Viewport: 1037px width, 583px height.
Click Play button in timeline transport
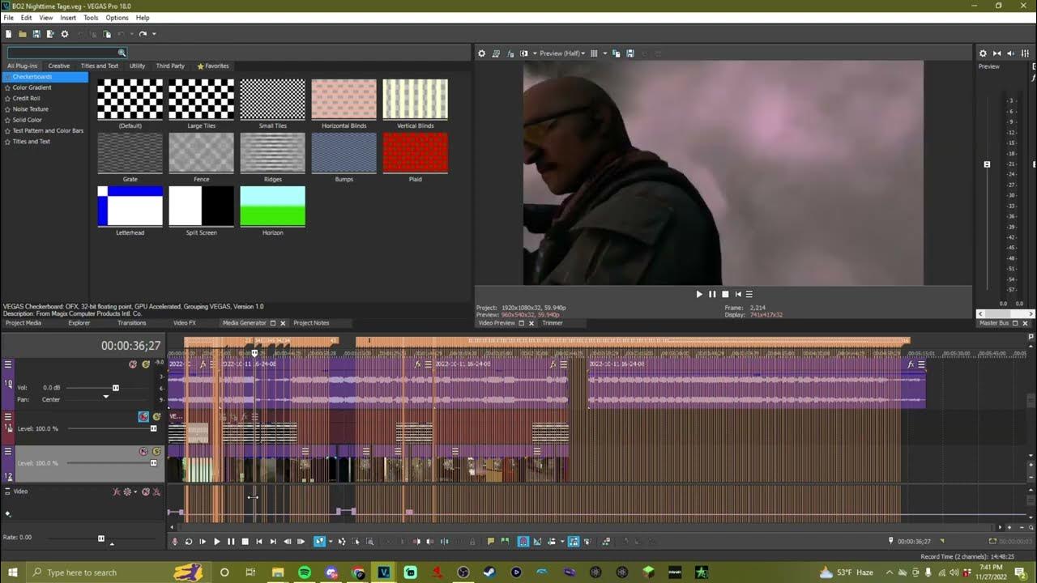[x=217, y=542]
